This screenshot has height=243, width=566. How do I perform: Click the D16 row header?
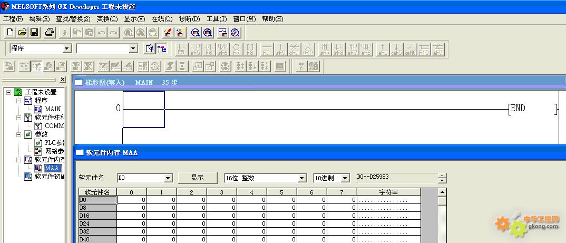tap(98, 216)
